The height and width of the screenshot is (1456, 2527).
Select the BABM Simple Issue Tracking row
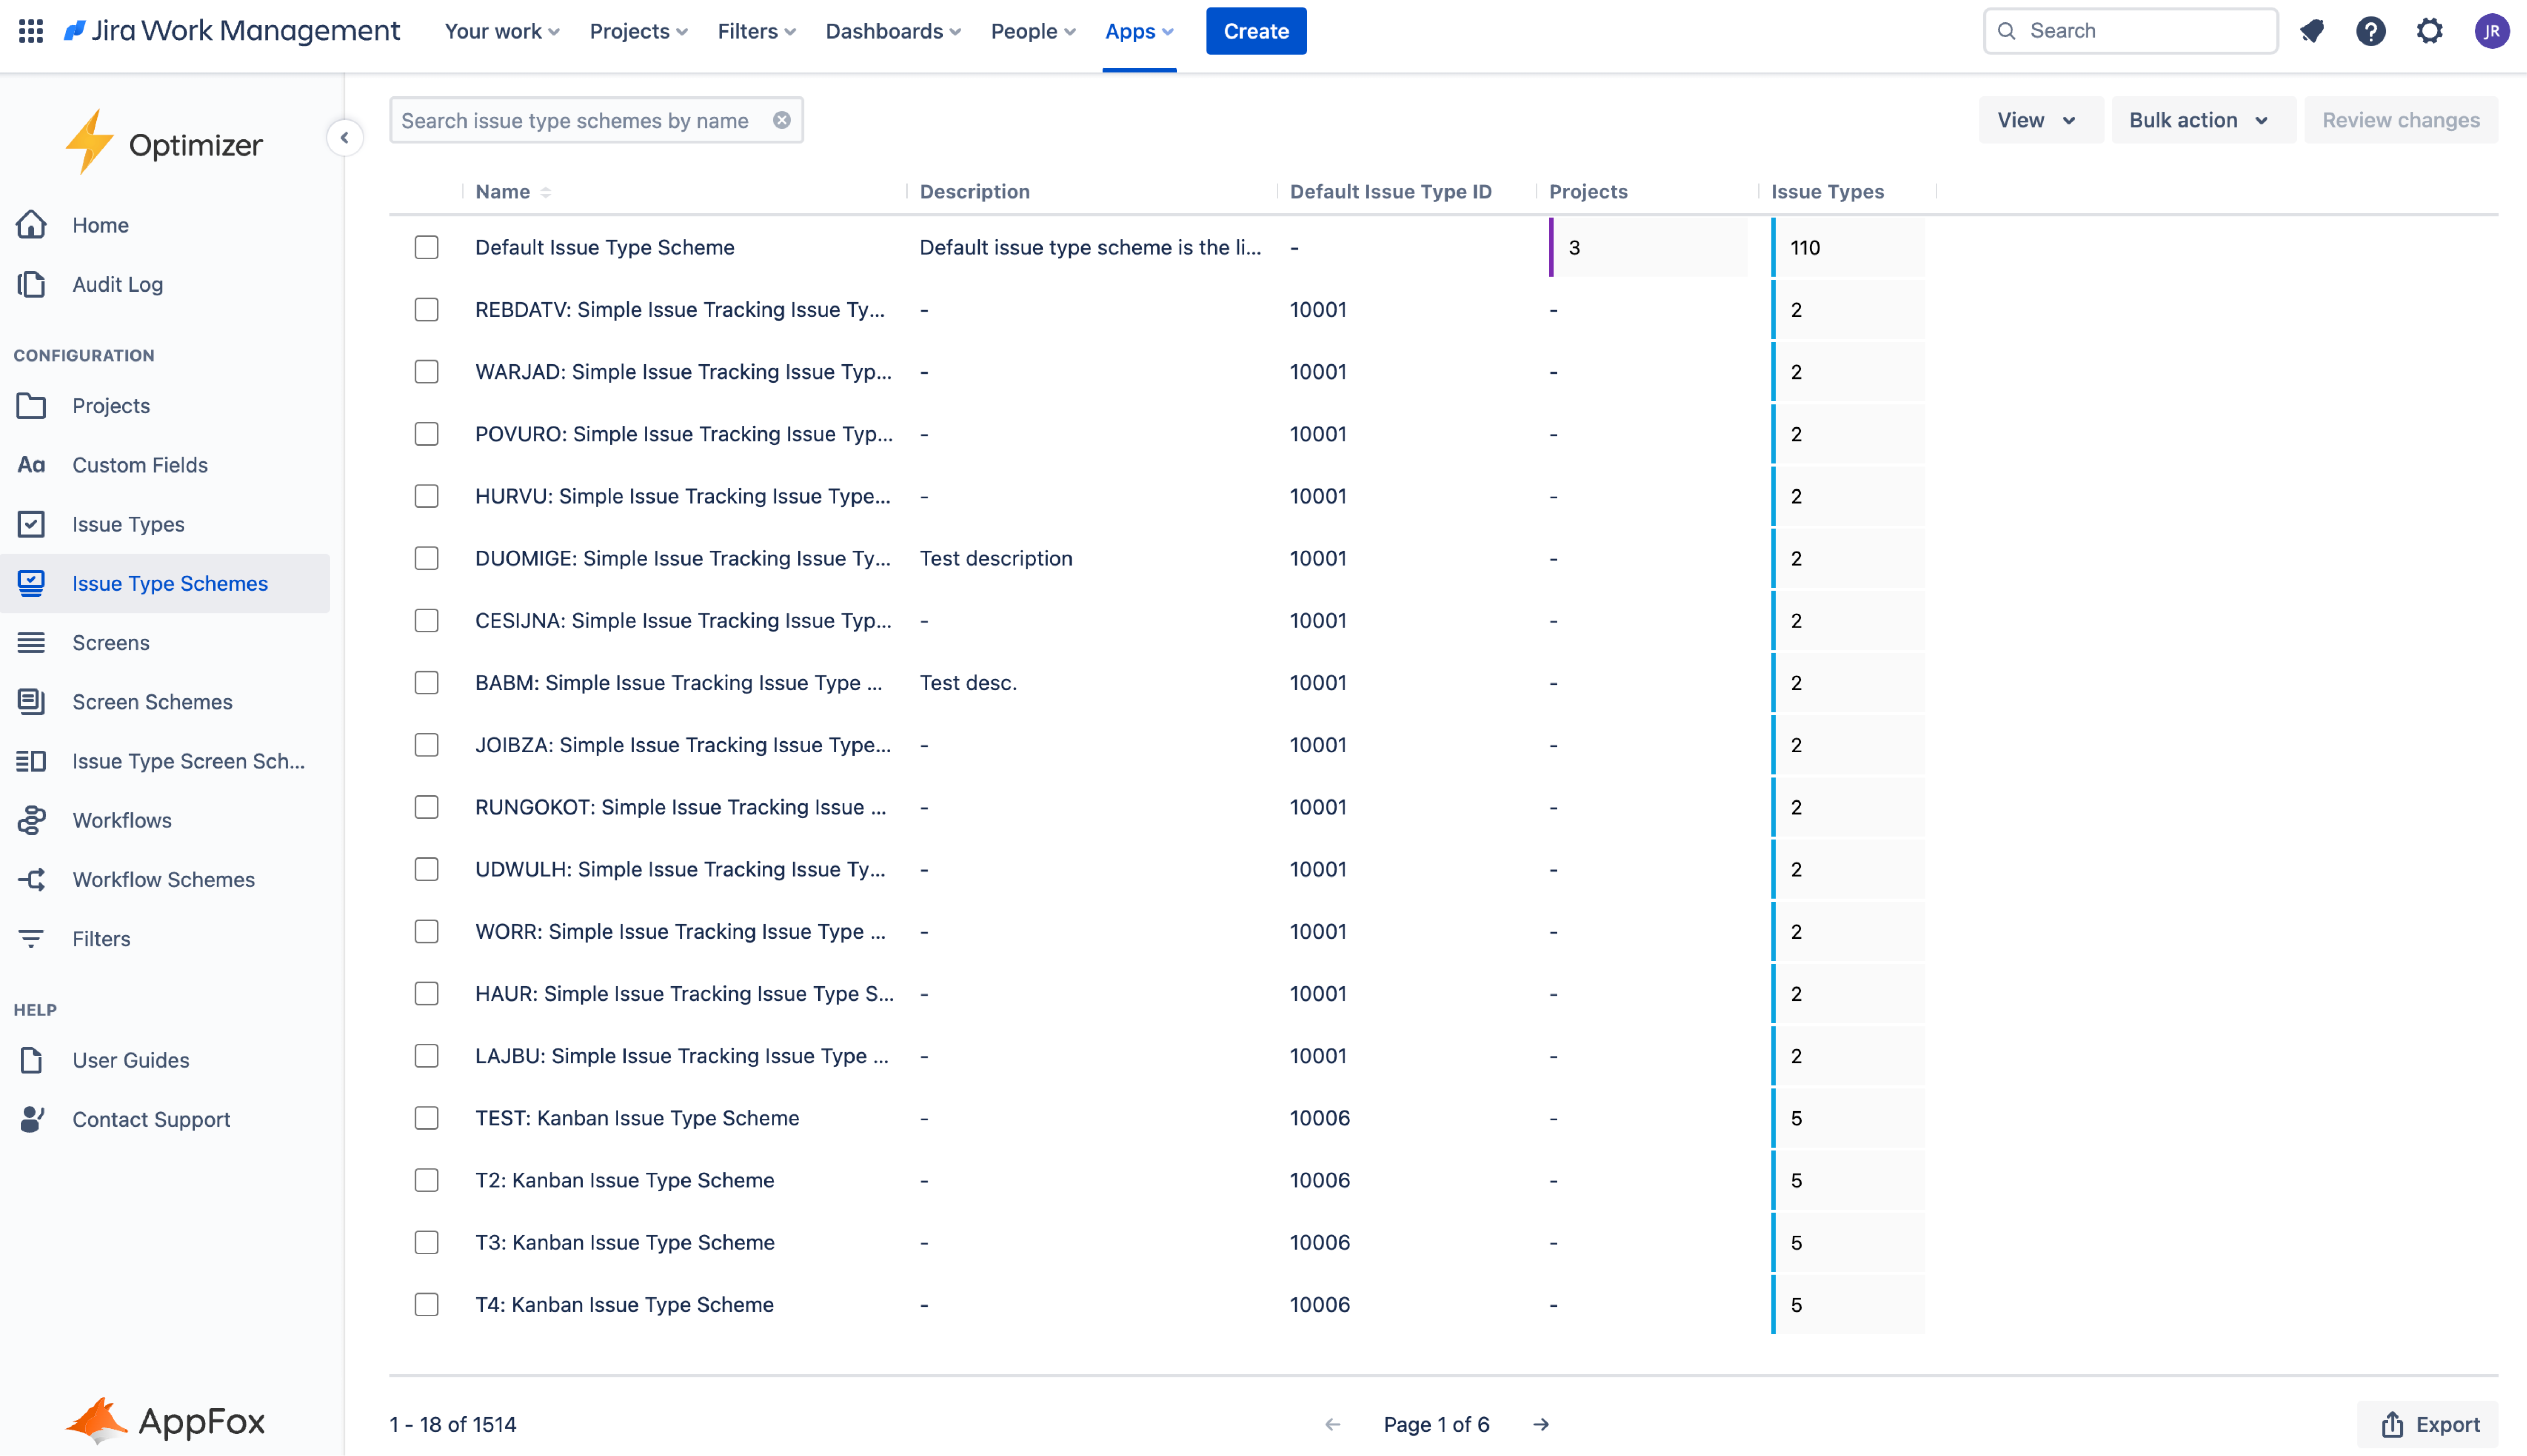(x=427, y=683)
